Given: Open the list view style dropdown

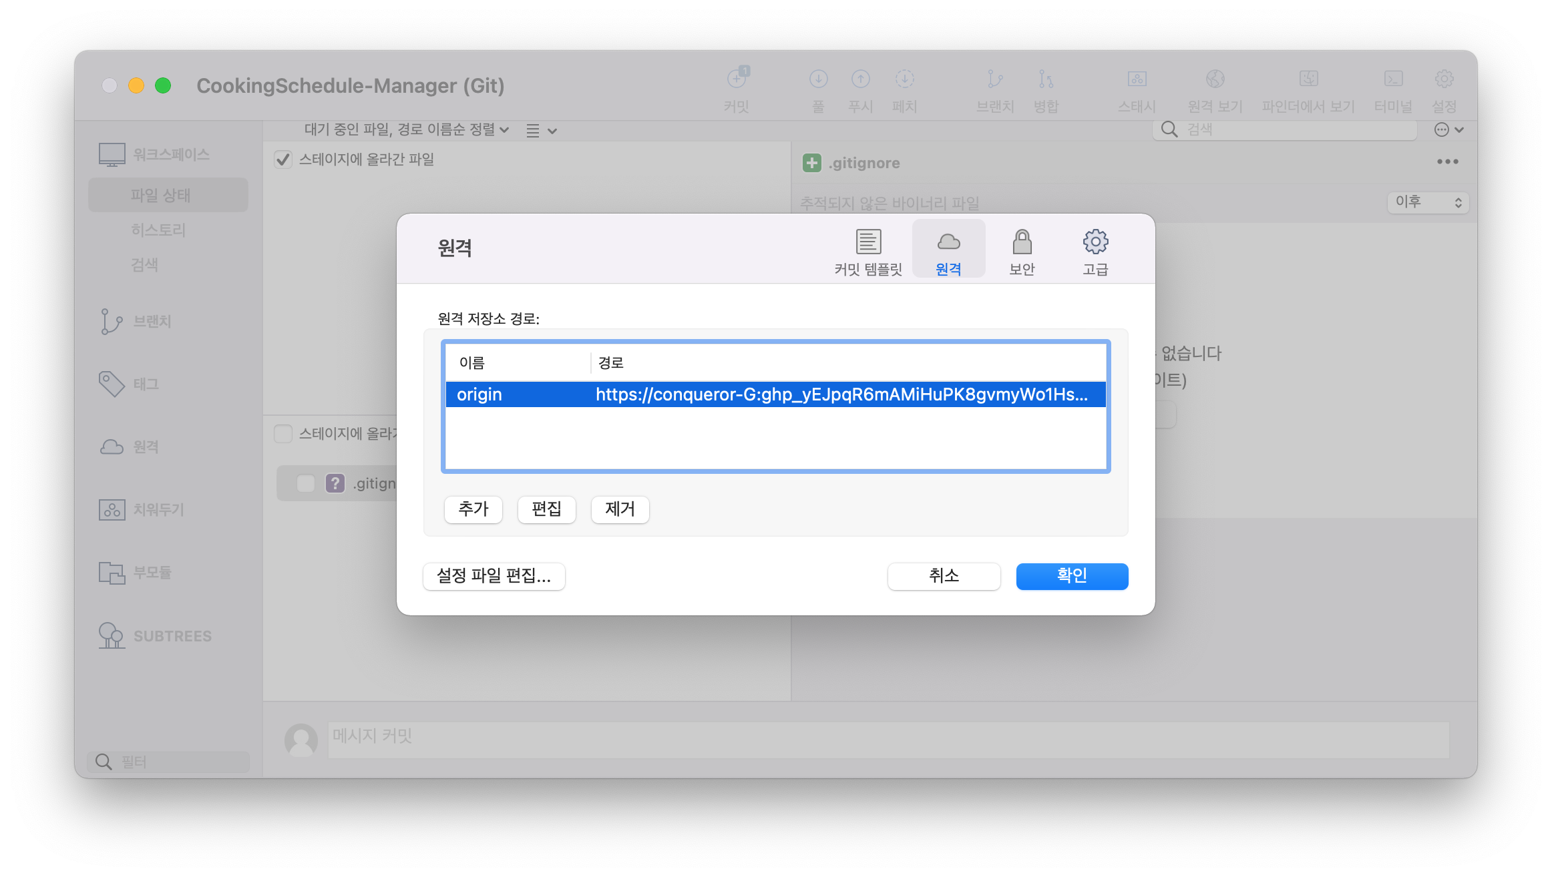Looking at the screenshot, I should tap(541, 131).
